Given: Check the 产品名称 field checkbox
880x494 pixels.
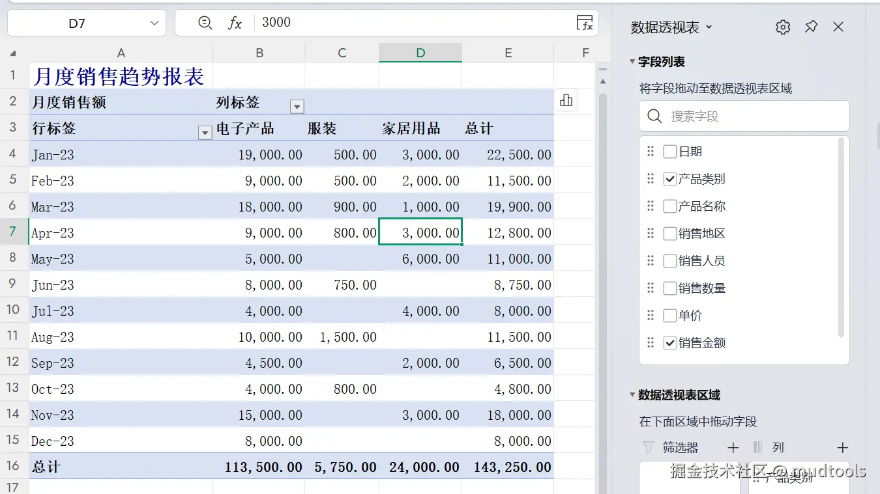Looking at the screenshot, I should (x=669, y=206).
